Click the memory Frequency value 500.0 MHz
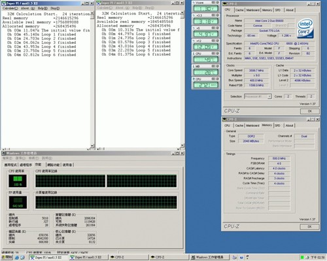This screenshot has height=261, width=327. click(x=279, y=158)
